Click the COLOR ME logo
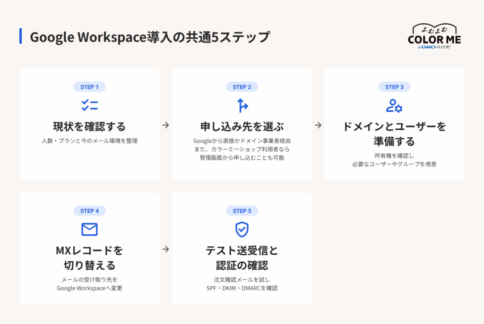484x324 pixels. click(434, 36)
